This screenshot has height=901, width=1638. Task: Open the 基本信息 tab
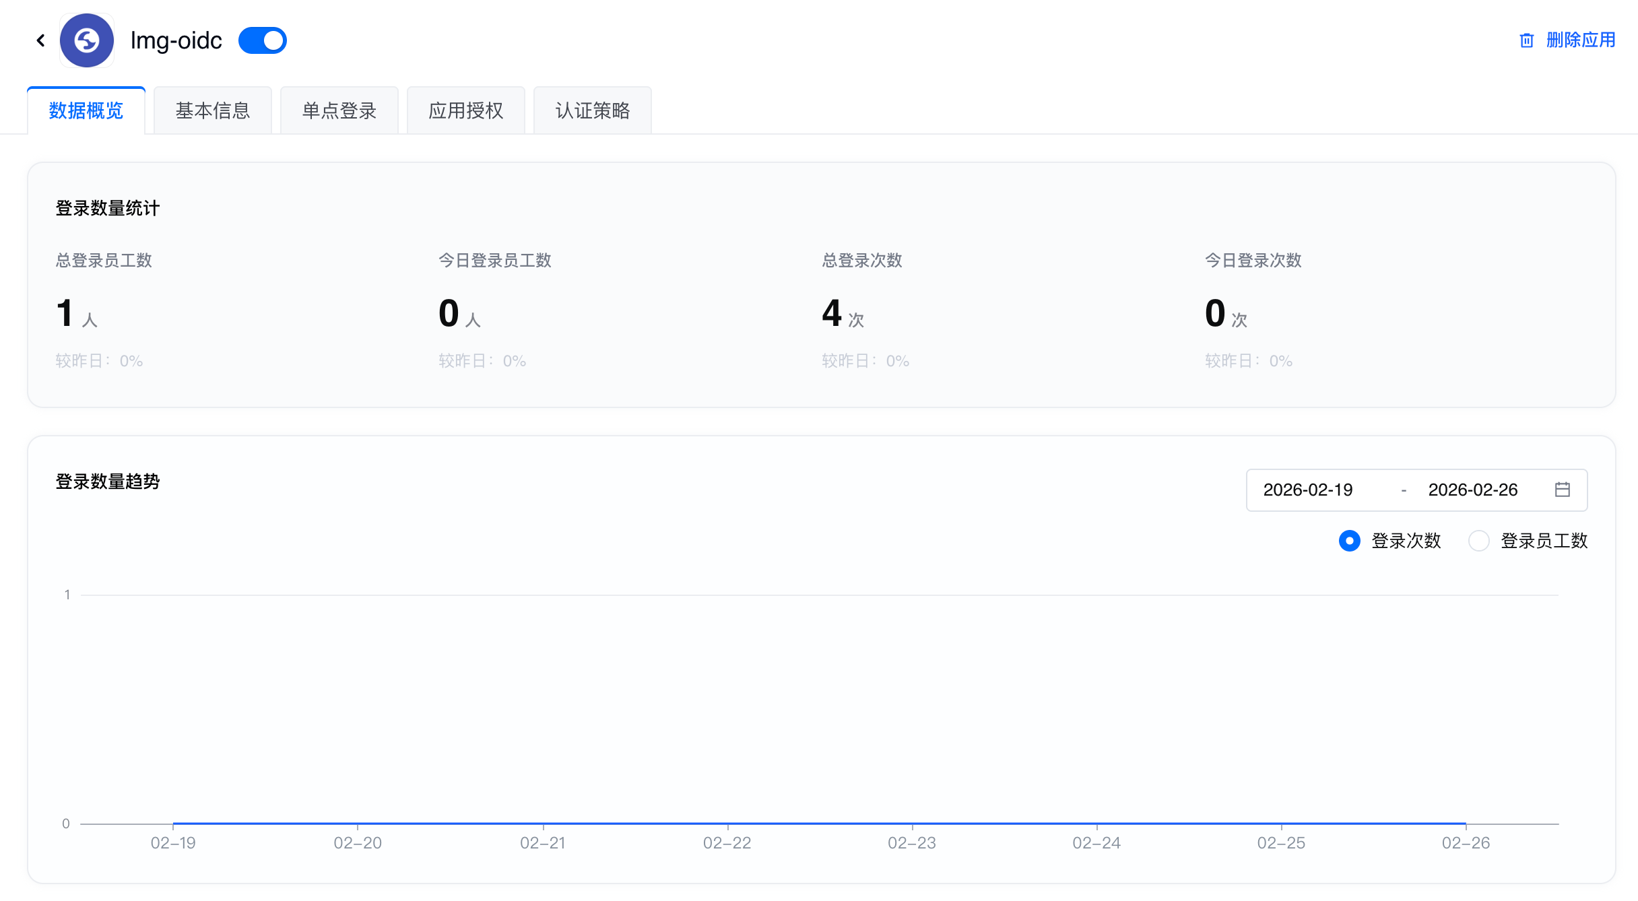[213, 110]
